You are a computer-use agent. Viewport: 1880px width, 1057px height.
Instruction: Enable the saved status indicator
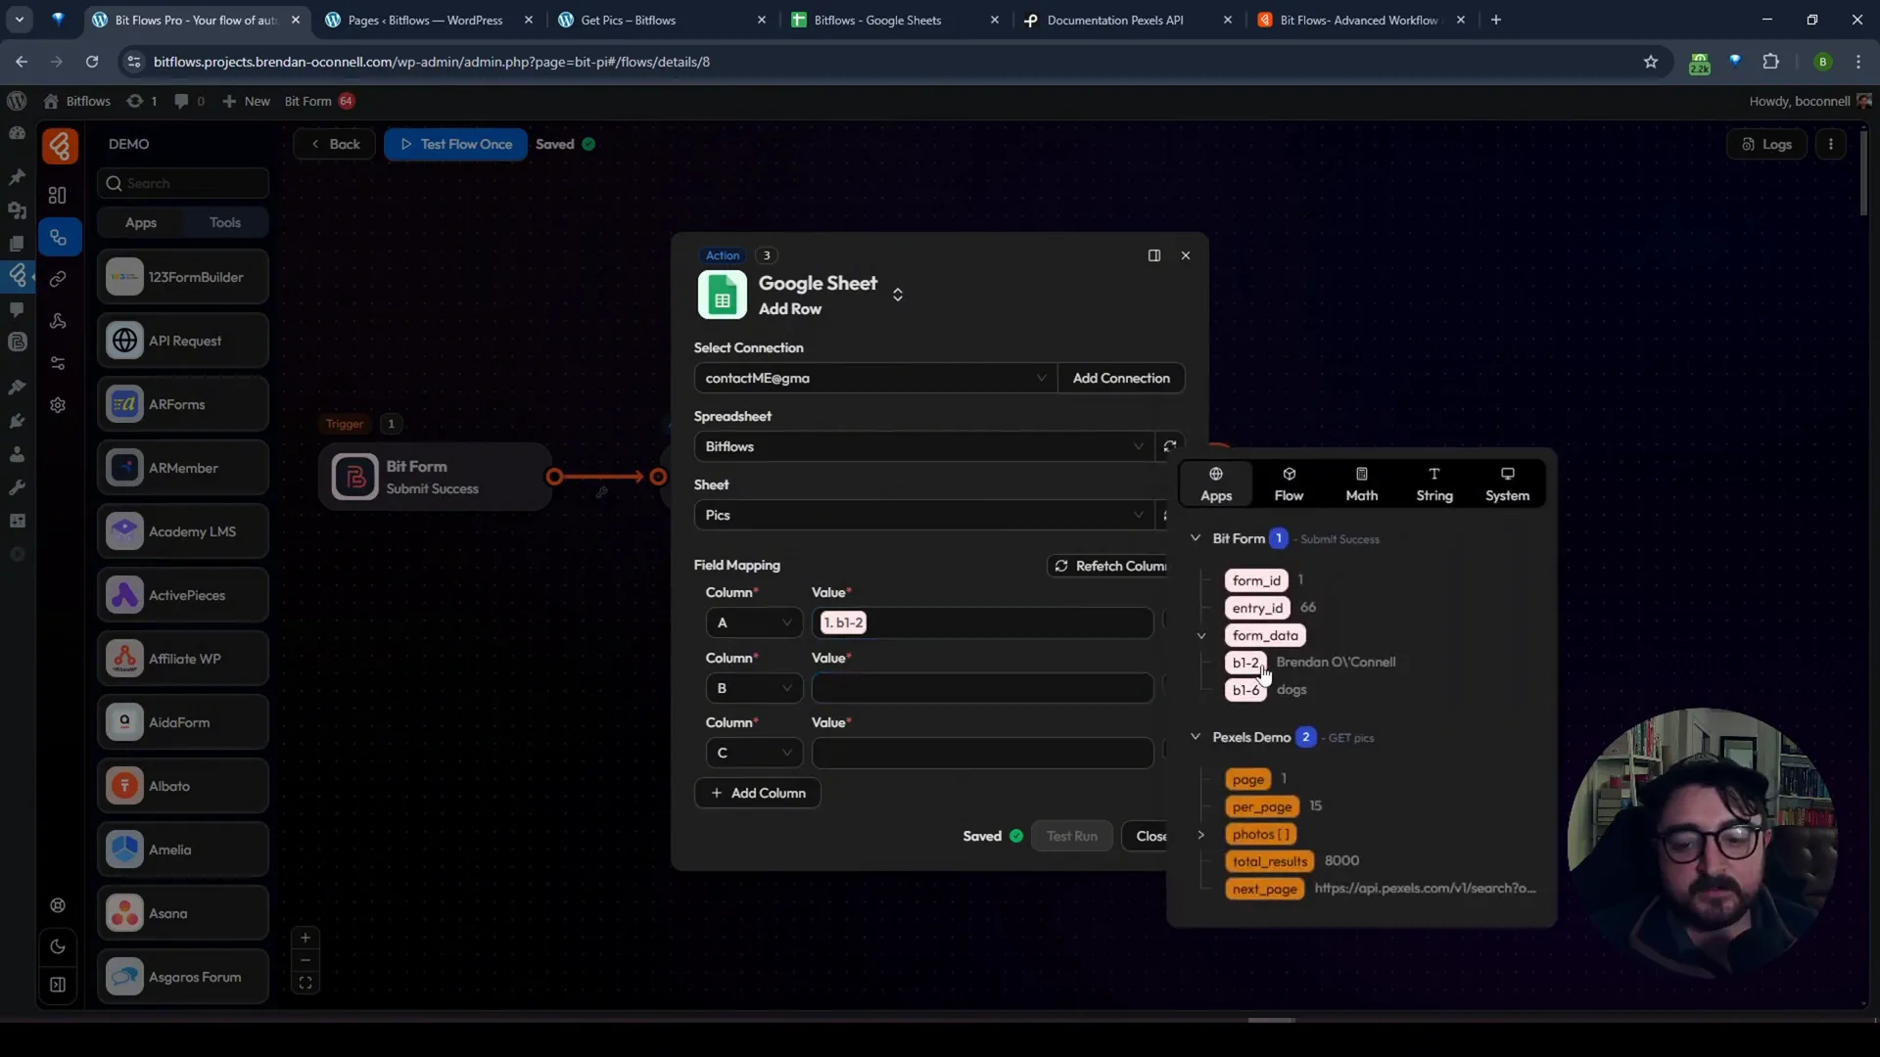point(588,143)
